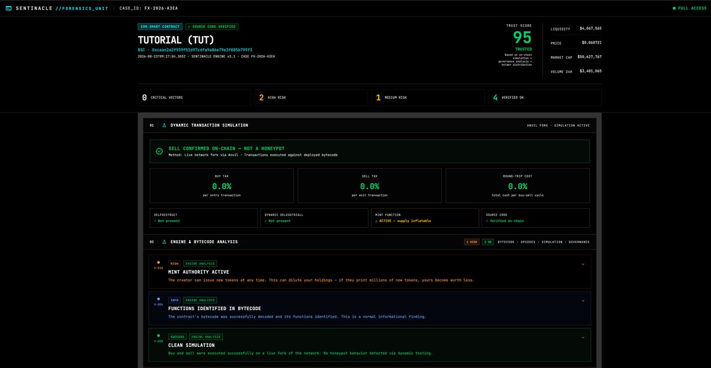Click the HIGH severity tag on Mint Authority
The width and height of the screenshot is (711, 368).
click(x=174, y=264)
